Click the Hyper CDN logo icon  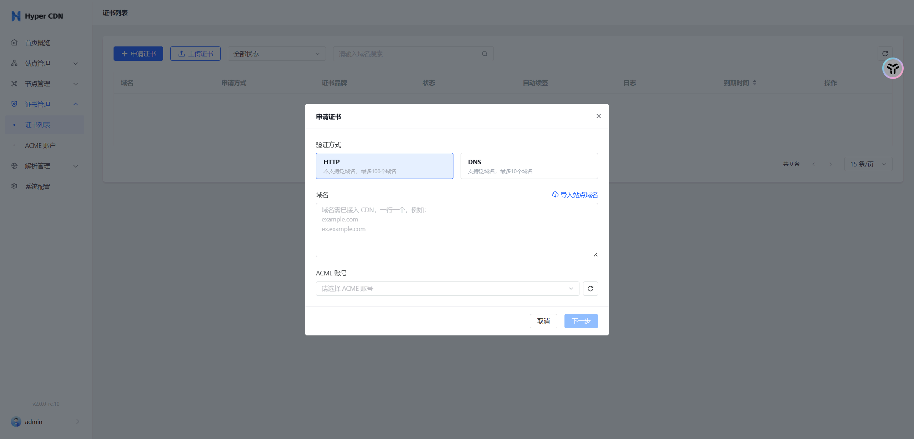[16, 16]
